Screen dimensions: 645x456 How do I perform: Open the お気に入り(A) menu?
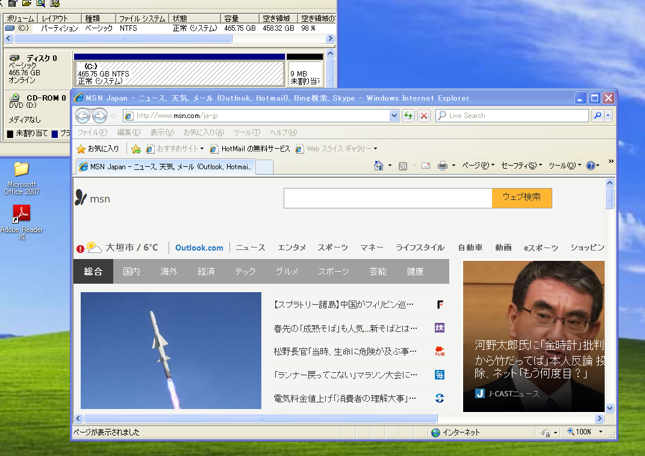point(204,133)
